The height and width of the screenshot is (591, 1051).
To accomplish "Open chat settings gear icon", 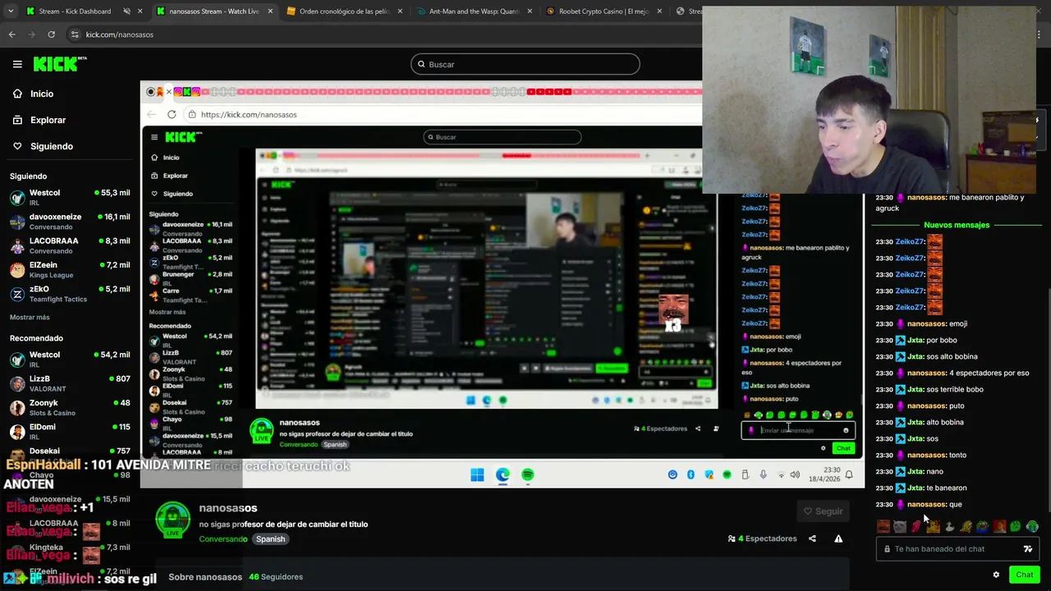I will tap(996, 575).
